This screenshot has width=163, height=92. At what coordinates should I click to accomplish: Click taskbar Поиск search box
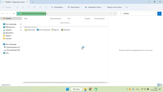click(x=76, y=89)
